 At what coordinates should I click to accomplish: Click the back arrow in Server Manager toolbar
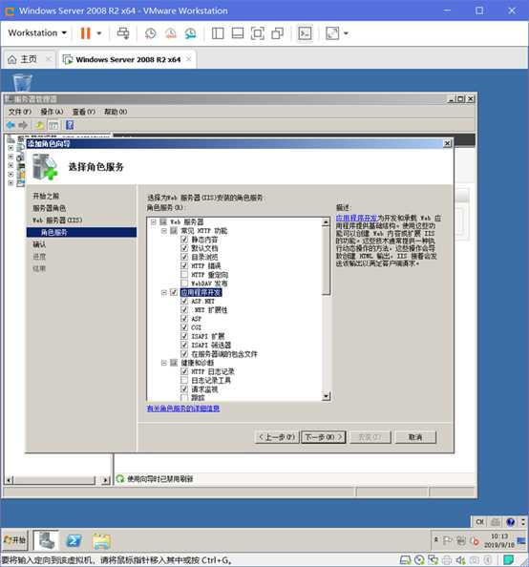point(11,125)
